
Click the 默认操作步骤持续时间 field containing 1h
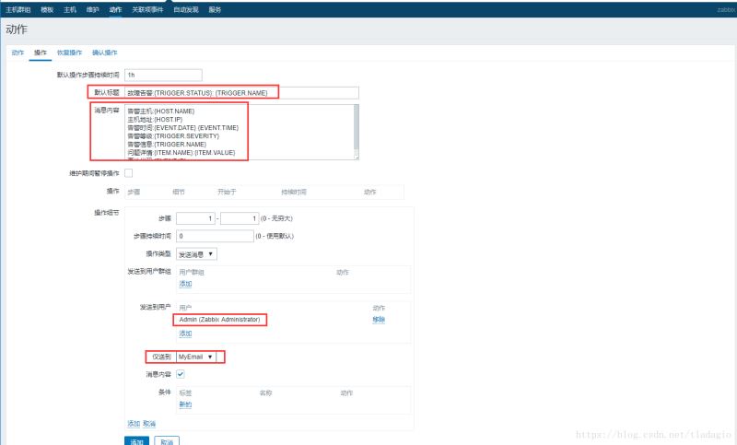click(163, 75)
